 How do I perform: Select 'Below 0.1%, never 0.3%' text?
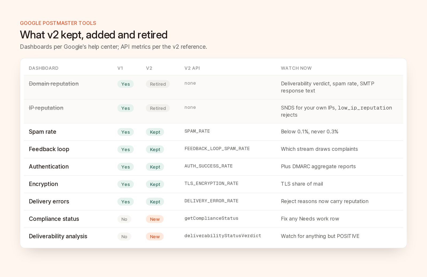point(310,132)
